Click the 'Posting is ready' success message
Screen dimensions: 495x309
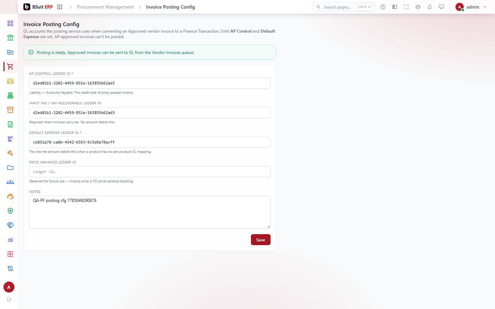tap(150, 52)
